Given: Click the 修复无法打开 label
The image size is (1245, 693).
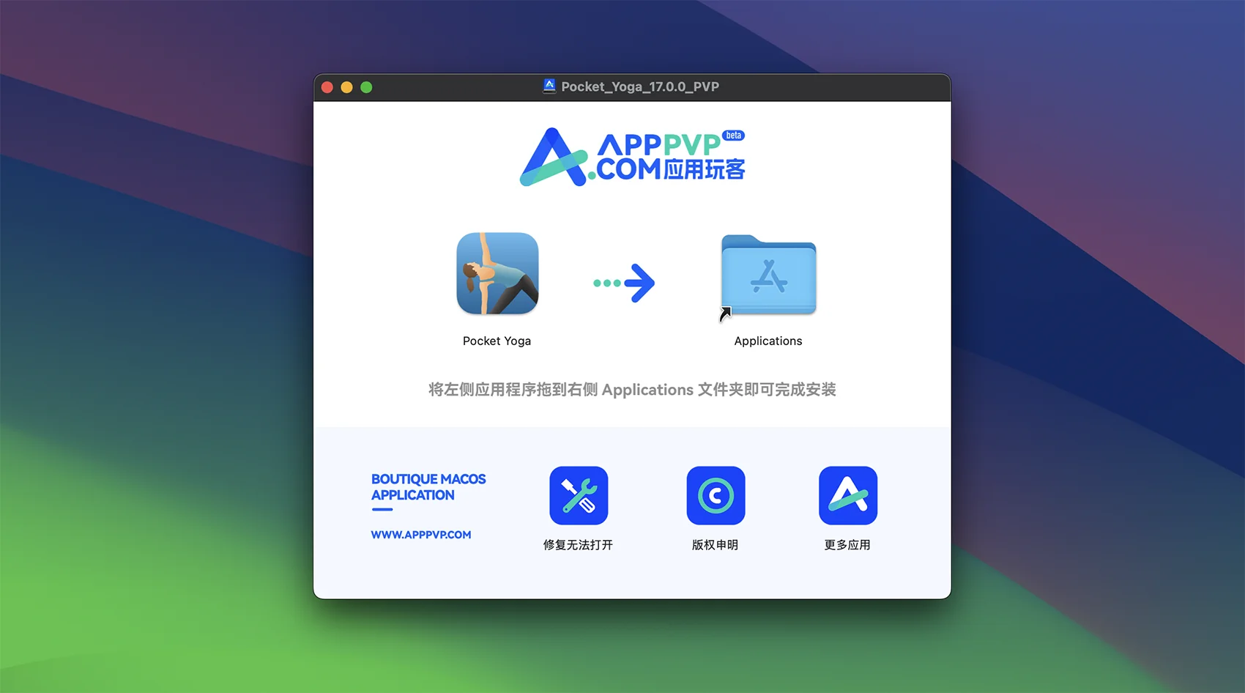Looking at the screenshot, I should tap(578, 545).
